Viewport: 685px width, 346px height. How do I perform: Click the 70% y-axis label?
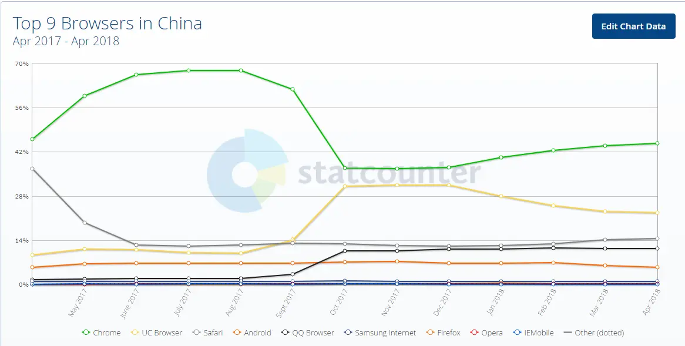[x=22, y=64]
